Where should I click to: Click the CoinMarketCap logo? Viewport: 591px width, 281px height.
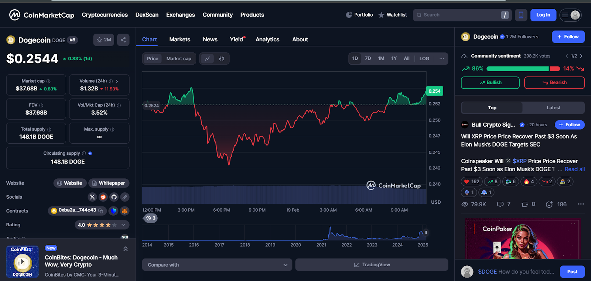coord(42,15)
